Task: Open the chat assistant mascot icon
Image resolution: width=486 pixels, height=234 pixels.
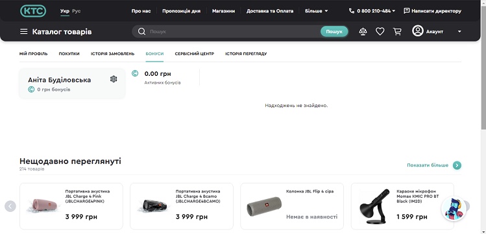Action: [454, 209]
